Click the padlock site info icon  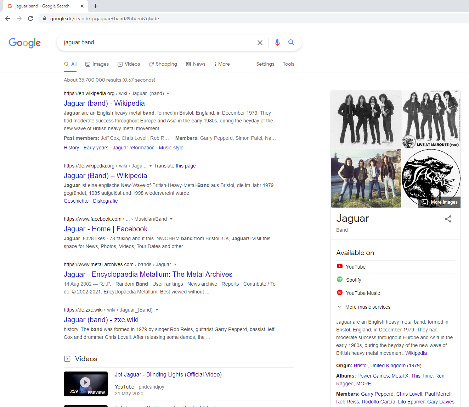click(45, 18)
